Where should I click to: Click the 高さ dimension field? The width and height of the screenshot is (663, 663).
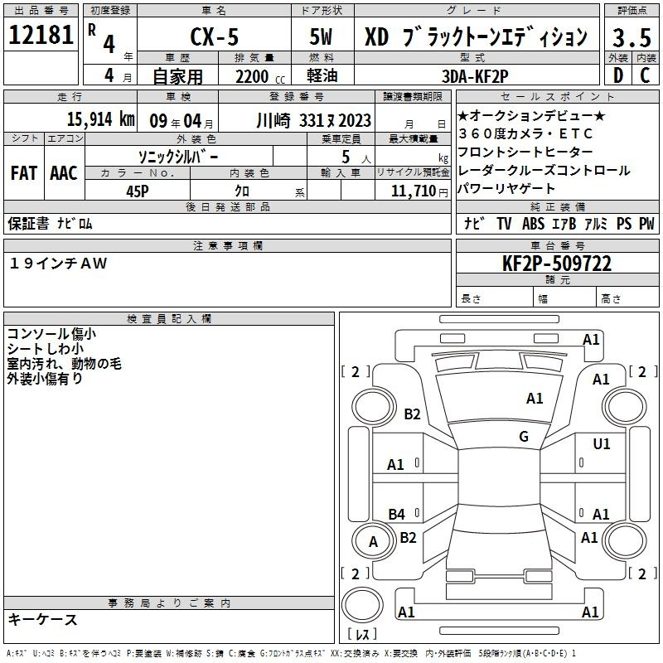(627, 298)
